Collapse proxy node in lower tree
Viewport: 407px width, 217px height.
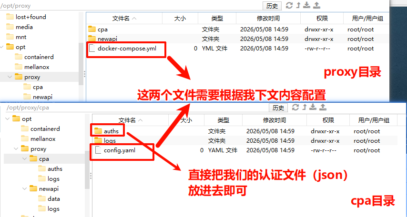tap(16, 149)
